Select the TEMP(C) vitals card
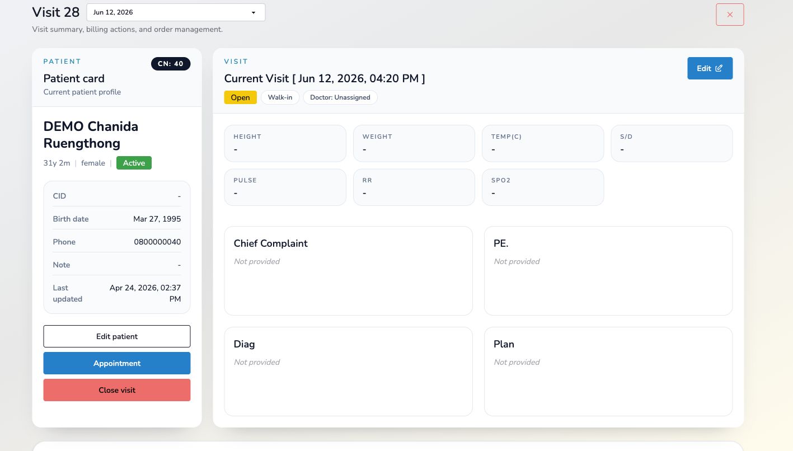Screen dimensions: 793x451 (x=543, y=143)
